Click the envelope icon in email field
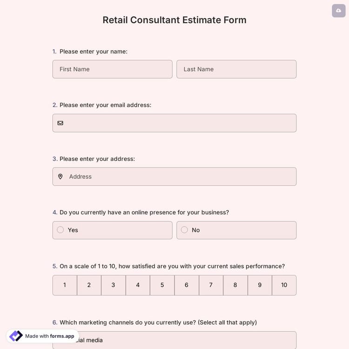The height and width of the screenshot is (349, 349). 60,123
